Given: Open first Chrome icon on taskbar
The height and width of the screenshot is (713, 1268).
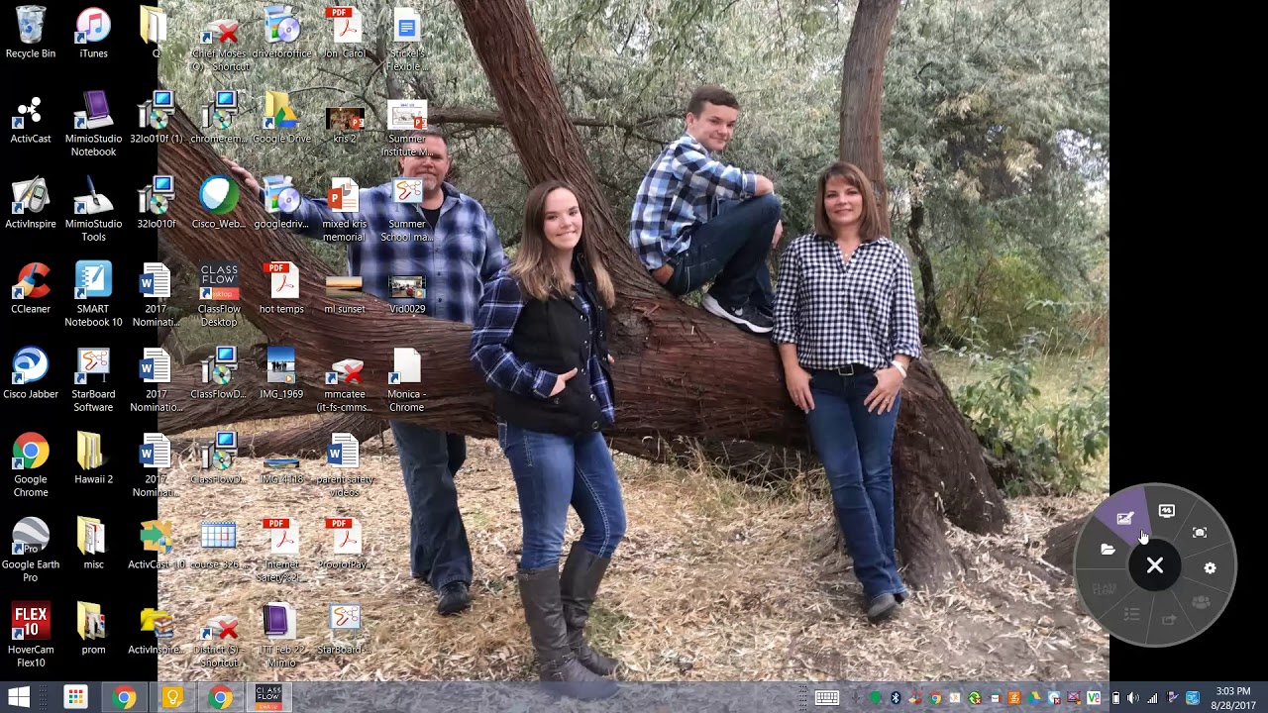Looking at the screenshot, I should tap(124, 698).
